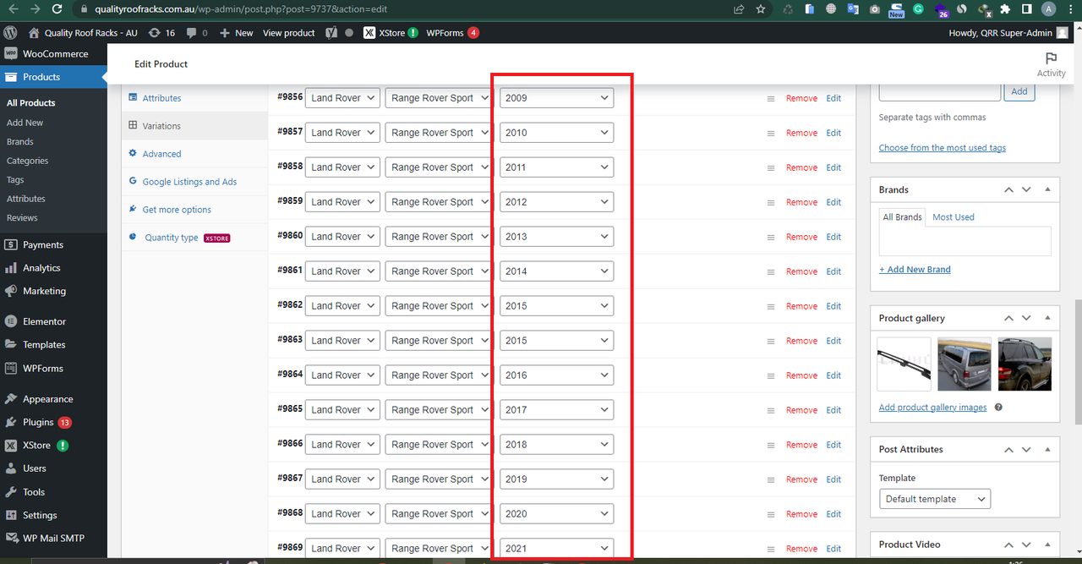Open Settings in the sidebar
This screenshot has width=1082, height=564.
[54, 515]
